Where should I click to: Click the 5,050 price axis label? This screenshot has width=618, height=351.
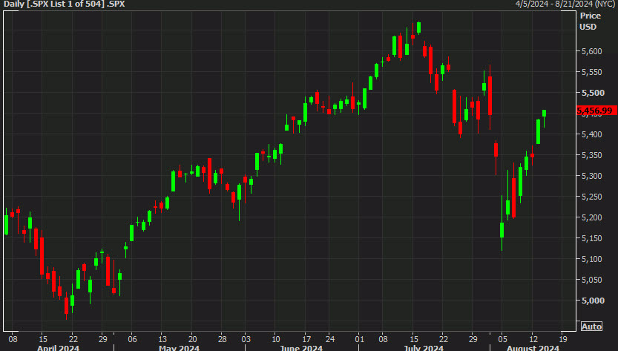pos(592,280)
